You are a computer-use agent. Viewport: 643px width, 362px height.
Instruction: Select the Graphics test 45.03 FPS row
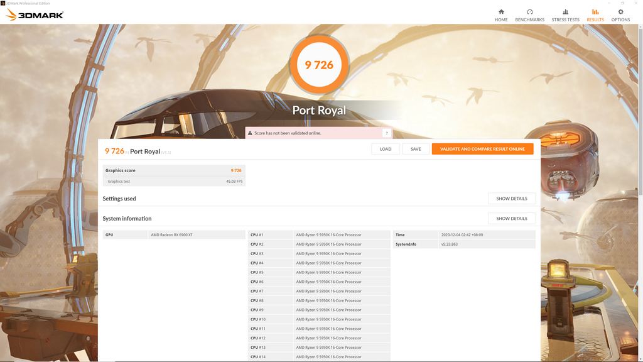[174, 182]
